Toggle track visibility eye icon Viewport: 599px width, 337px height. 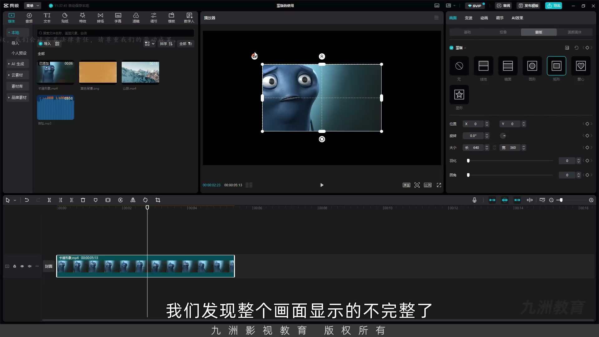[22, 266]
